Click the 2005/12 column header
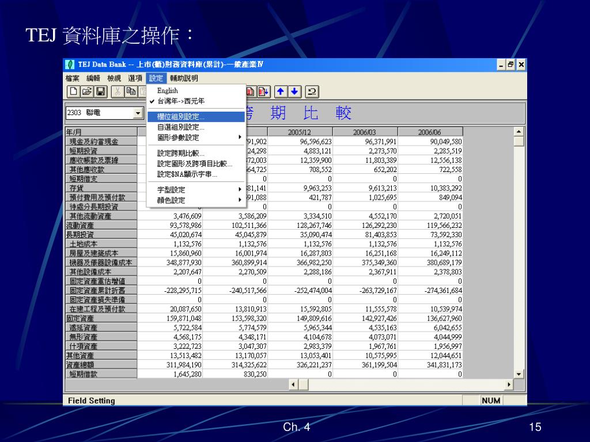 pyautogui.click(x=300, y=132)
